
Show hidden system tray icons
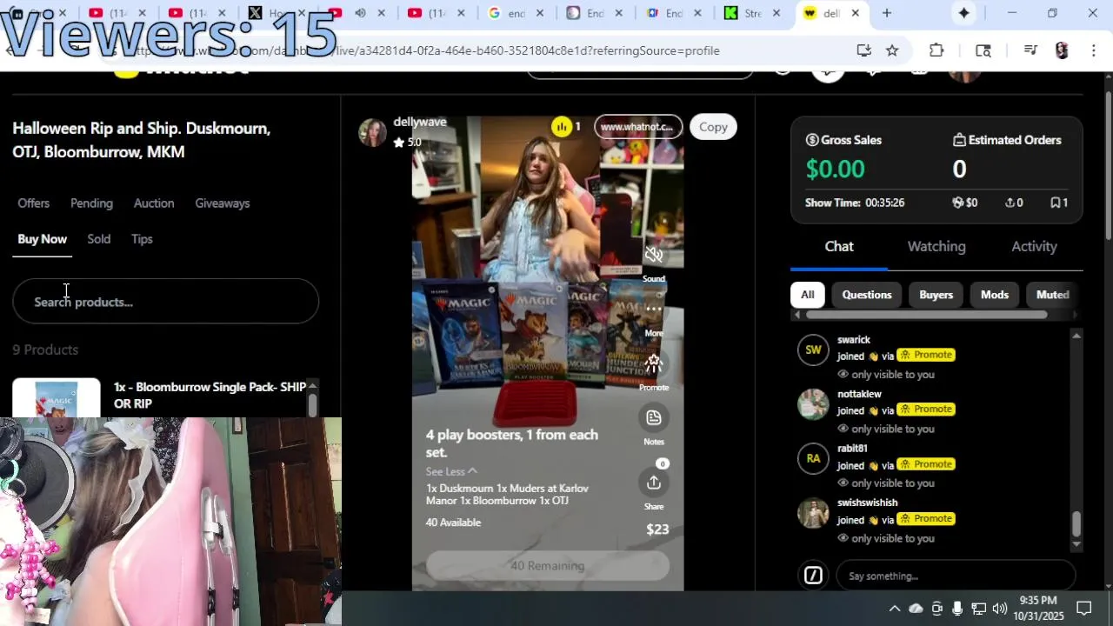click(x=894, y=609)
